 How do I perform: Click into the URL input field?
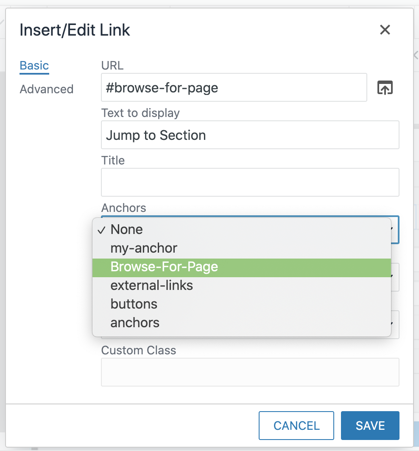234,88
